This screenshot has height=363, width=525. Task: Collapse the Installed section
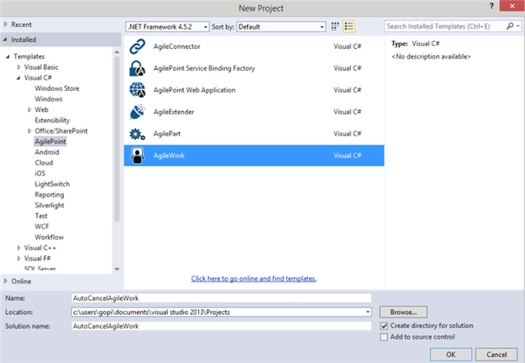click(x=5, y=39)
